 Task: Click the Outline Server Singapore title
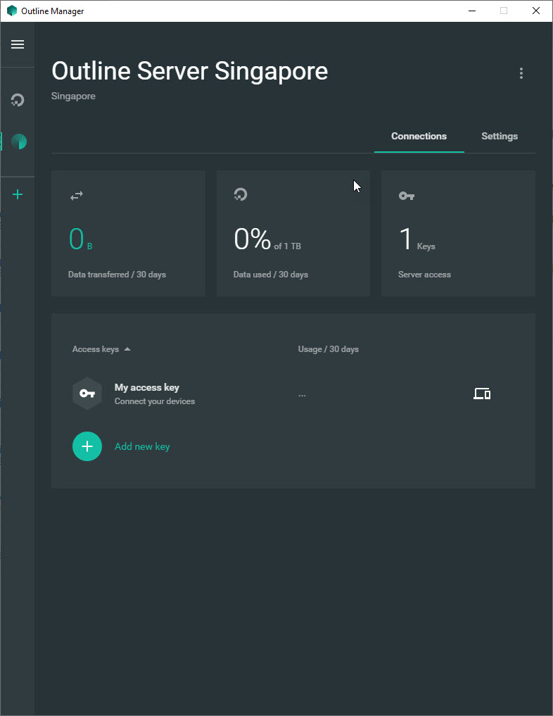[190, 71]
